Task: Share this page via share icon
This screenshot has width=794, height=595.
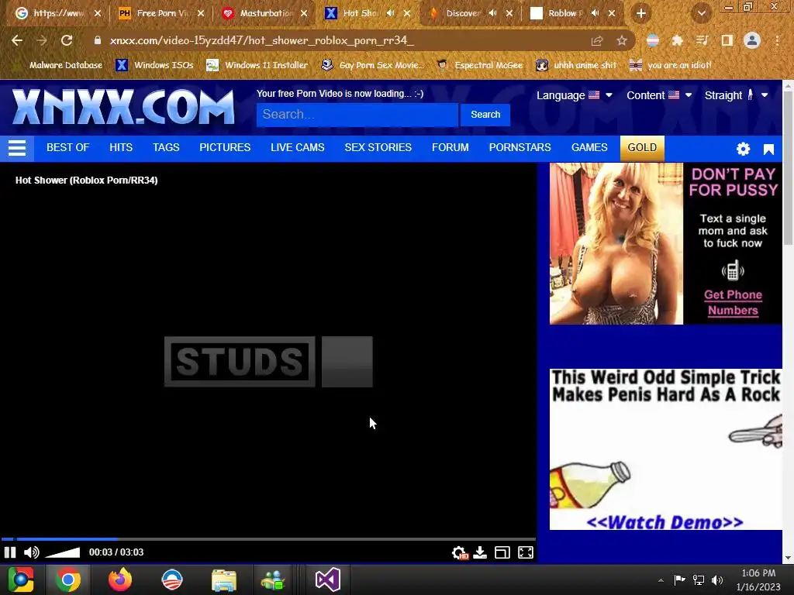Action: (597, 41)
